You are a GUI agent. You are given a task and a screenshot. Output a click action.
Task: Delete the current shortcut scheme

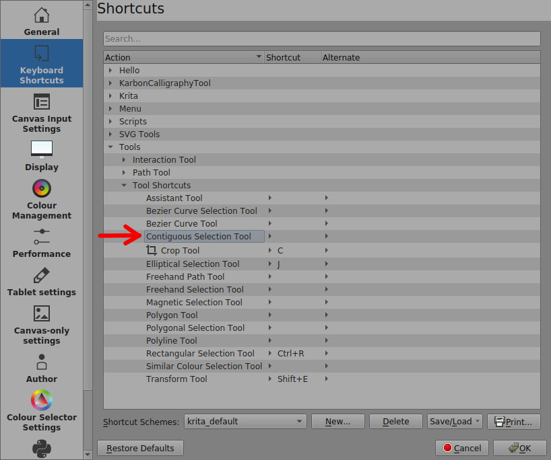(x=395, y=422)
